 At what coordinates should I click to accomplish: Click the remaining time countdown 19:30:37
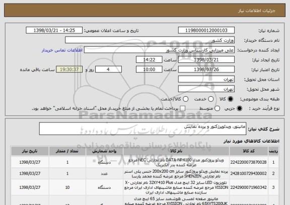click(x=69, y=70)
